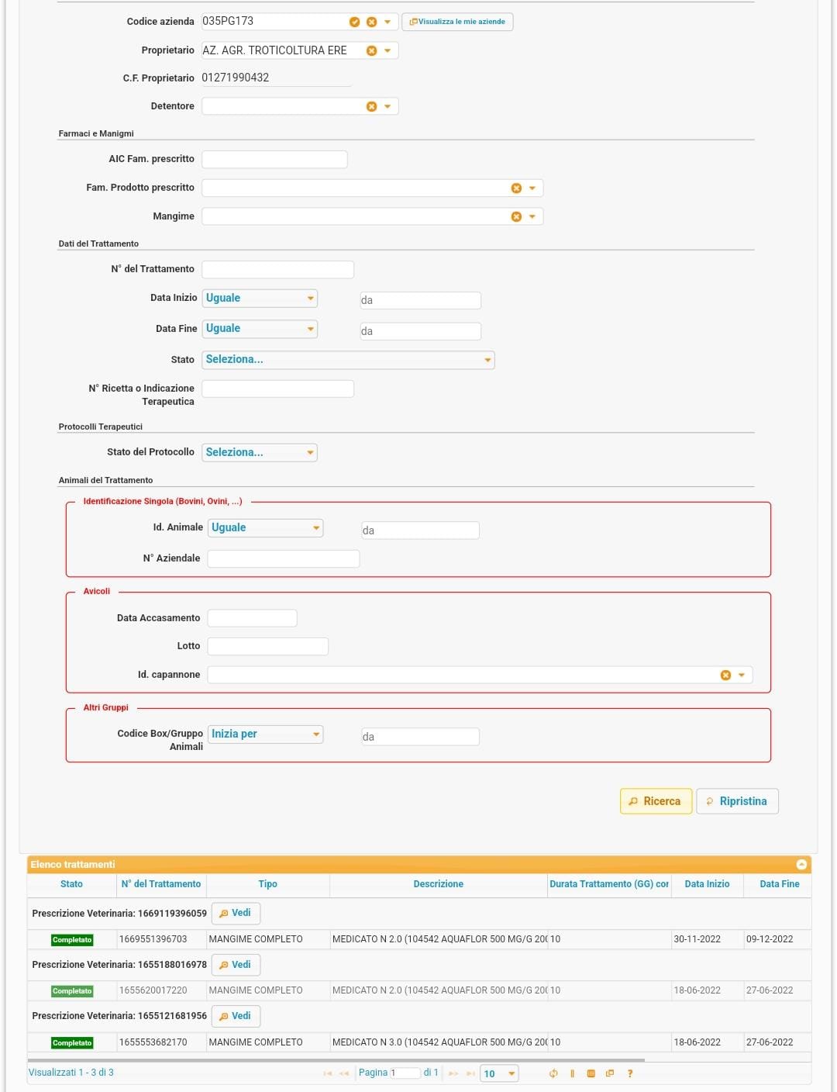This screenshot has width=837, height=1092.
Task: Clear the Id. capannone field
Action: 725,675
